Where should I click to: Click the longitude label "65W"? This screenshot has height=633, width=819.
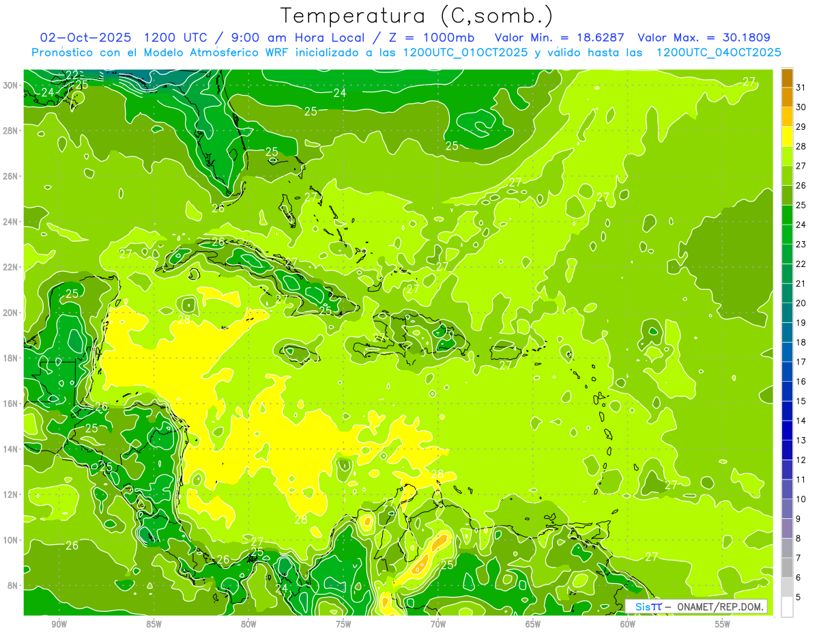(x=533, y=624)
